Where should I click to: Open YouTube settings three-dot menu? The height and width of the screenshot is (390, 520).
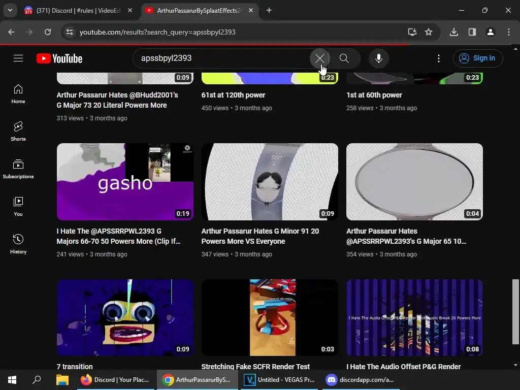pyautogui.click(x=438, y=58)
